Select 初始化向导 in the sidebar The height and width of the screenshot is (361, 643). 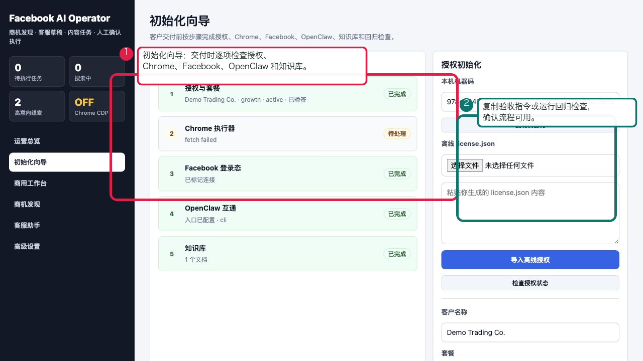(67, 162)
